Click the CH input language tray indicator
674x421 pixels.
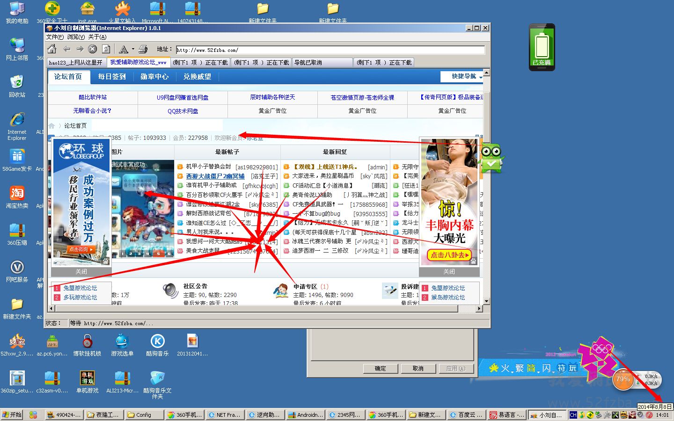573,415
